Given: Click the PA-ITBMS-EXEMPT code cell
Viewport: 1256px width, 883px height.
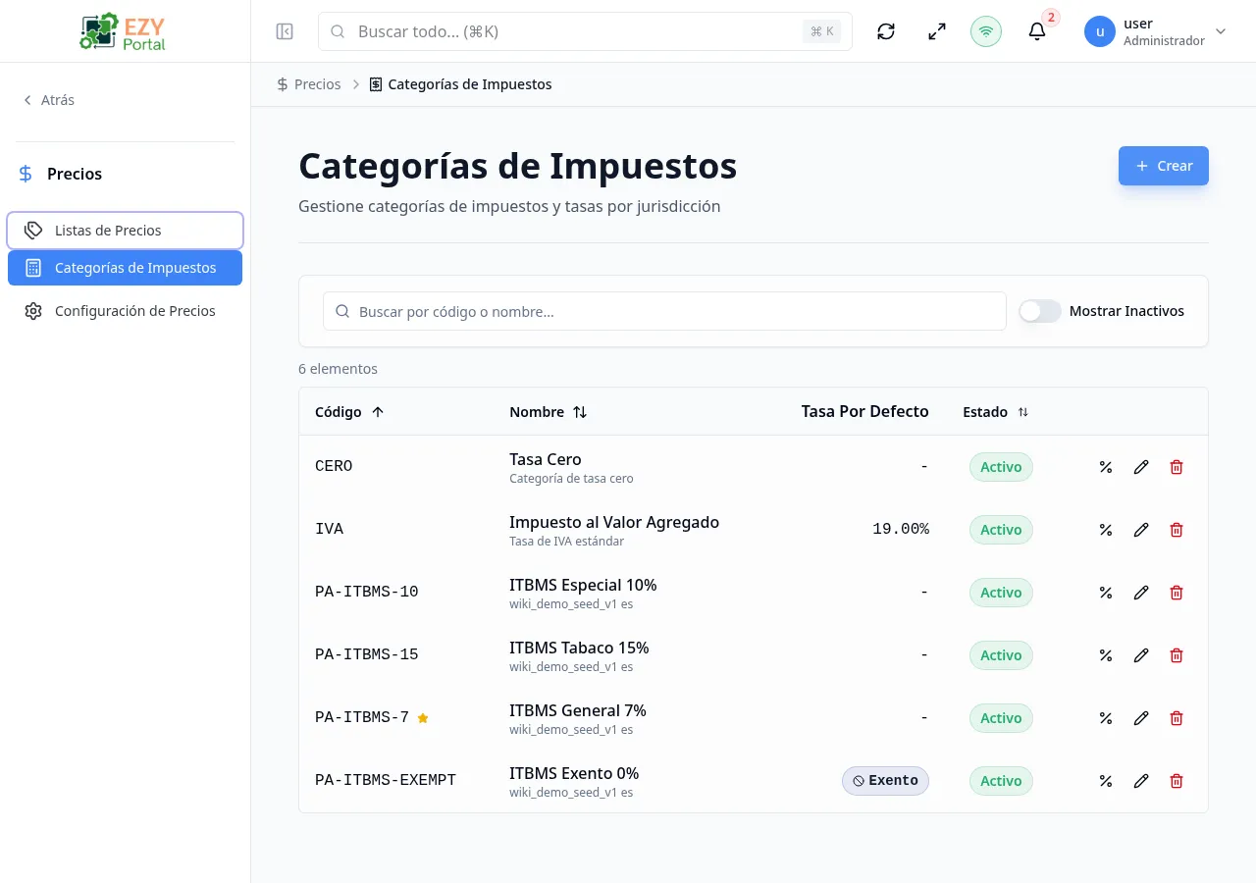Looking at the screenshot, I should click(386, 781).
